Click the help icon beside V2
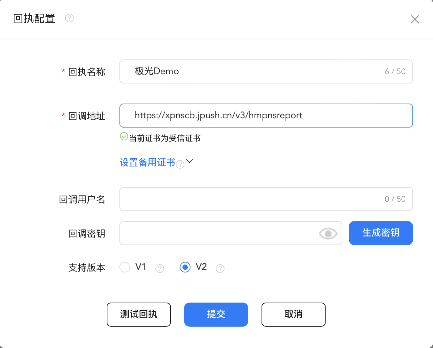Viewport: 433px width, 348px height. [x=220, y=269]
